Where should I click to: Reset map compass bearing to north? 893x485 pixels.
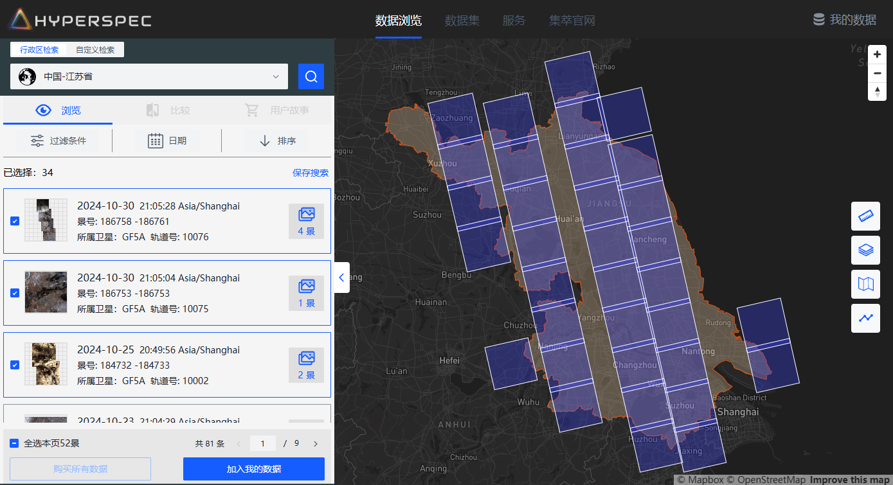click(x=877, y=92)
